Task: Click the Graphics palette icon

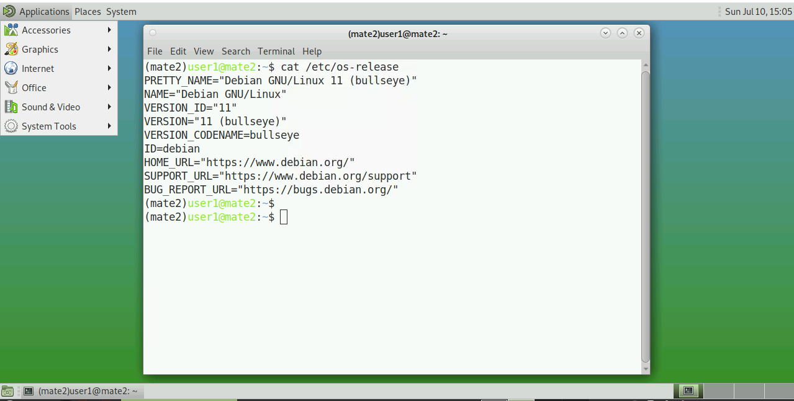Action: tap(11, 49)
